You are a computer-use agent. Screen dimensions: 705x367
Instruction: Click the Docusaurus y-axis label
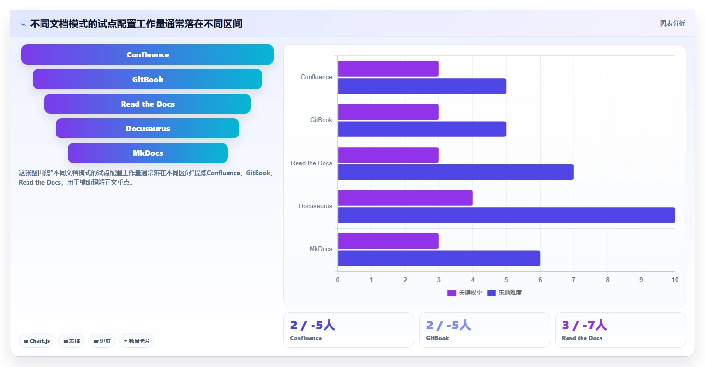point(315,206)
